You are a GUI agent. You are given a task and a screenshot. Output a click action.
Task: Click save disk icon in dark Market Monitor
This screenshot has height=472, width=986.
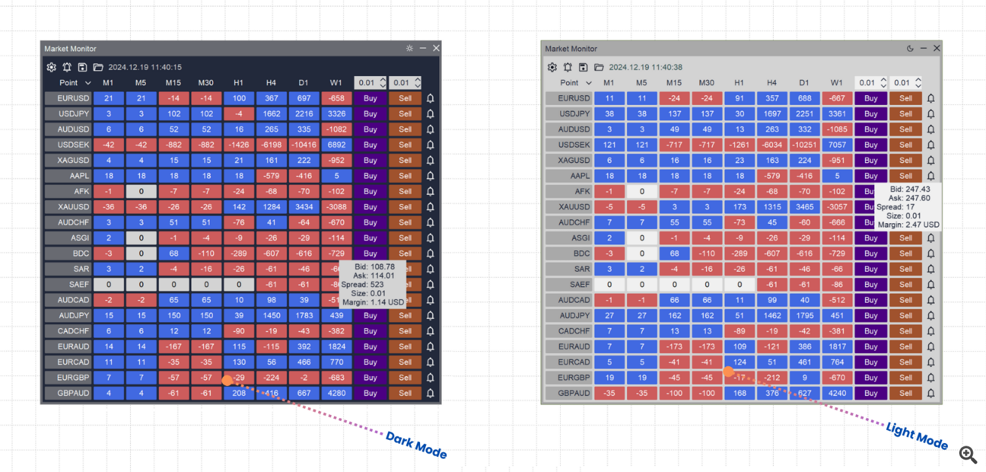pos(82,67)
